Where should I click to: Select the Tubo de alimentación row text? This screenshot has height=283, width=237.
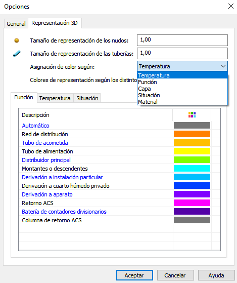(x=48, y=151)
